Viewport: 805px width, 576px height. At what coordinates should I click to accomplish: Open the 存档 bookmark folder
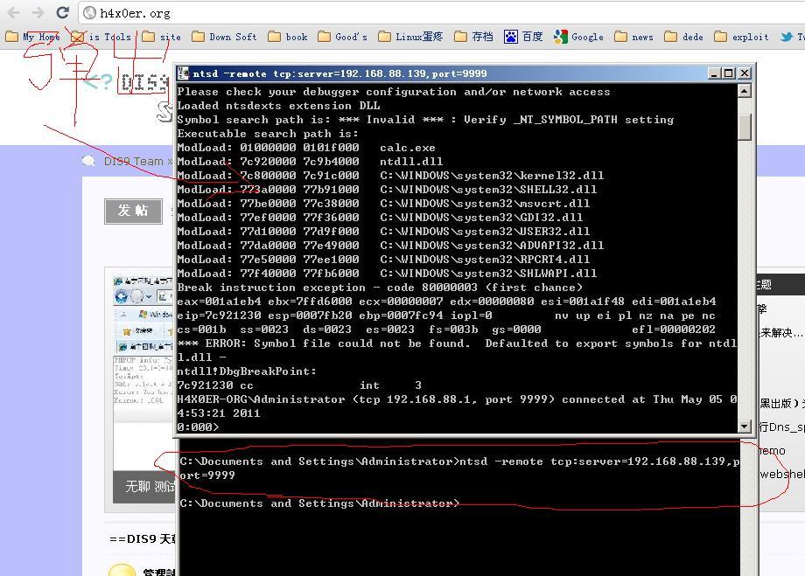pyautogui.click(x=473, y=37)
